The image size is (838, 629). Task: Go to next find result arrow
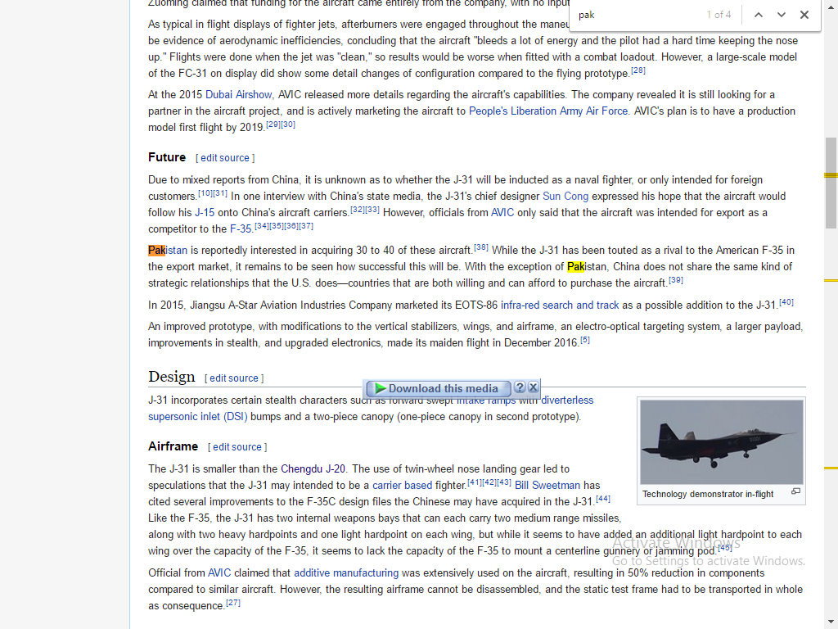coord(781,15)
